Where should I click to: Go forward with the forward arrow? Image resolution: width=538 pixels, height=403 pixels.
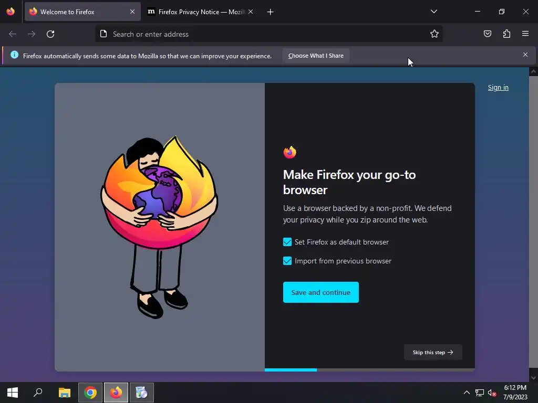point(32,34)
